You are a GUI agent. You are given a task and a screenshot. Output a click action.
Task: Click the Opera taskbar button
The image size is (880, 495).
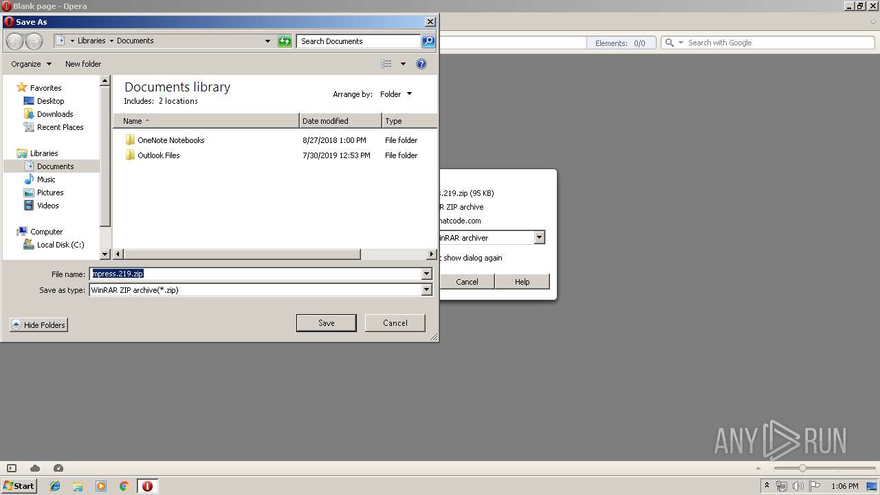click(x=147, y=486)
